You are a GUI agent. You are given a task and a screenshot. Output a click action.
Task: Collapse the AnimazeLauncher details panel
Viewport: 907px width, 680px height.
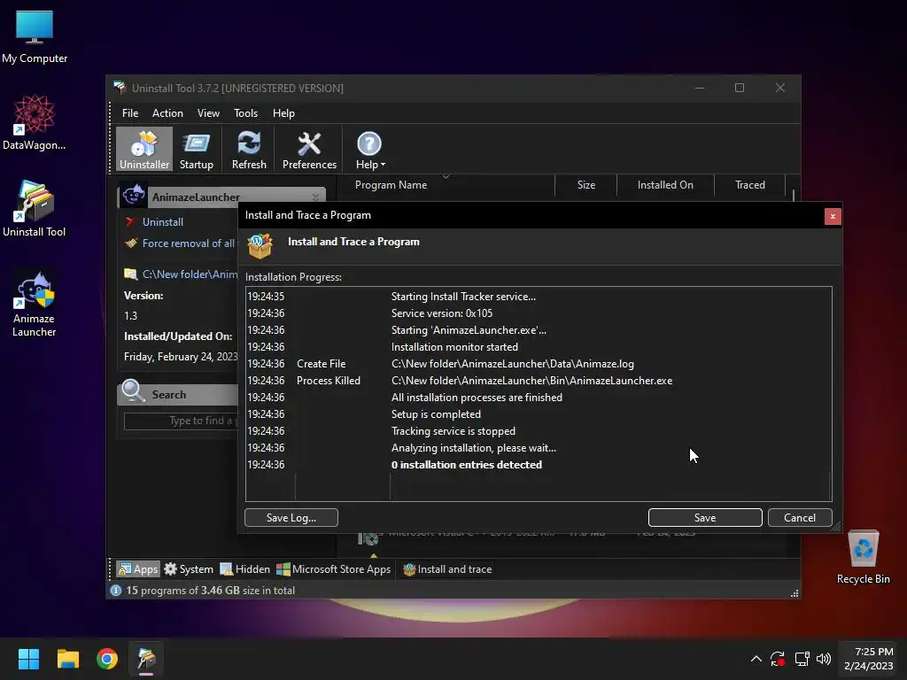tap(315, 197)
